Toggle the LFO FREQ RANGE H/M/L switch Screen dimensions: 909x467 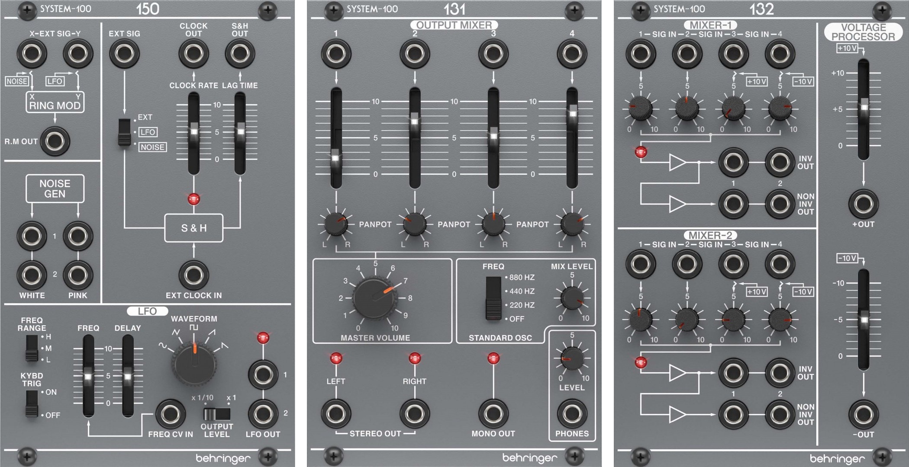(x=32, y=348)
